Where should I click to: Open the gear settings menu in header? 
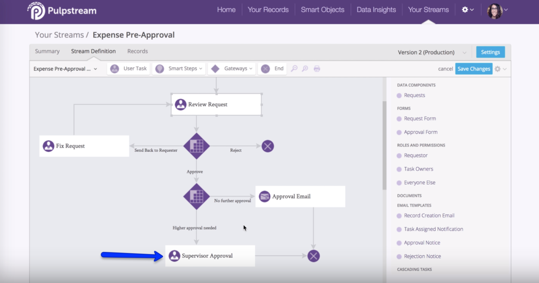467,10
